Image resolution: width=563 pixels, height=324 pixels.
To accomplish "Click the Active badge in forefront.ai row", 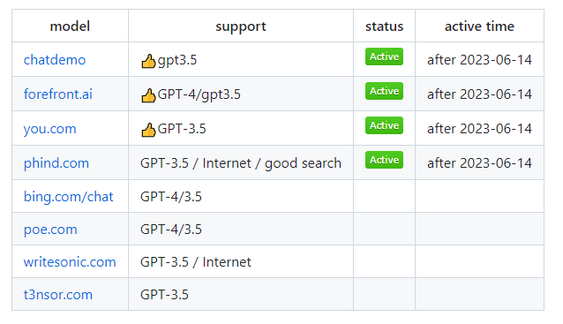I will coord(384,91).
